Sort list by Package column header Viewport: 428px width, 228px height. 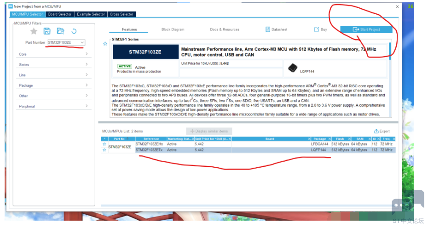[x=321, y=139]
